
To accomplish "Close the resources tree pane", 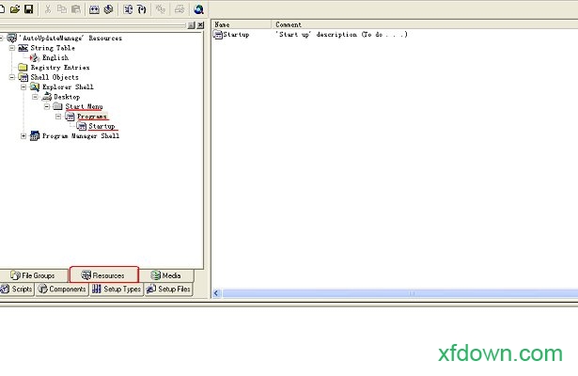I will pos(200,24).
